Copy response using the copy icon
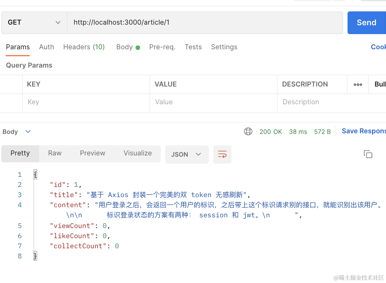This screenshot has height=283, width=386. (x=368, y=154)
